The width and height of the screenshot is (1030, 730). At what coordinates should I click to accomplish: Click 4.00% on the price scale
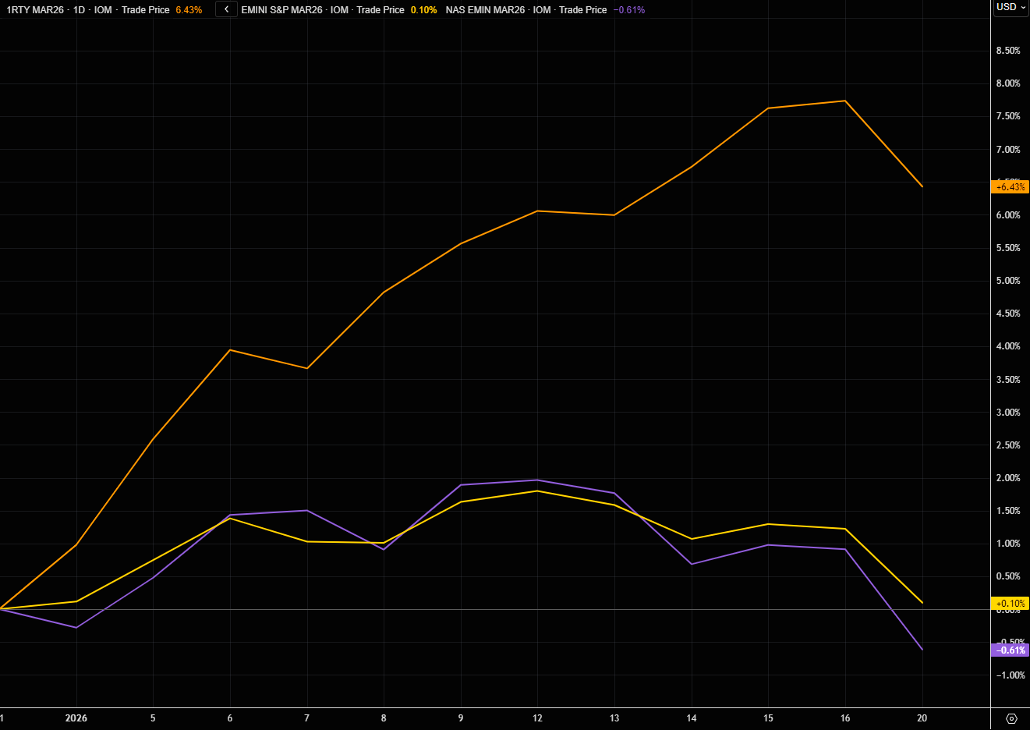(x=1007, y=346)
